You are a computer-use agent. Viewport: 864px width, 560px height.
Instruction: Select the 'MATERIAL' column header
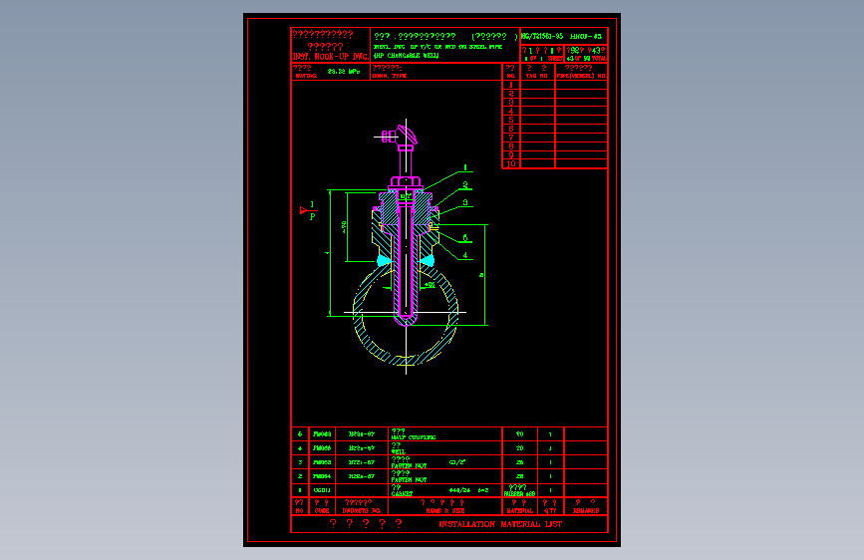point(519,511)
